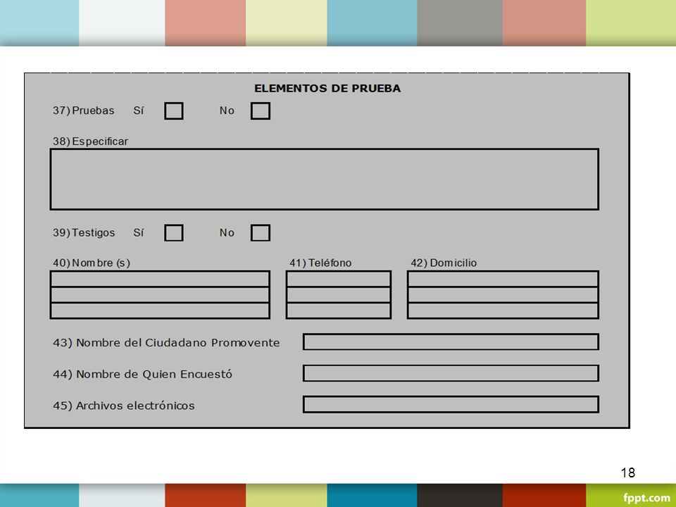Click the slide number 18
676x507 pixels.
point(628,472)
